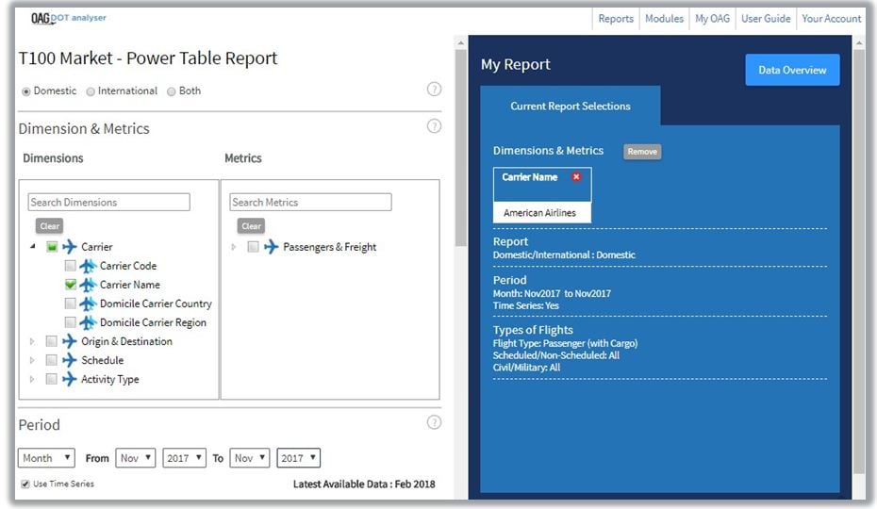Click the airplane icon next to Carrier Code
877x509 pixels.
[x=89, y=266]
